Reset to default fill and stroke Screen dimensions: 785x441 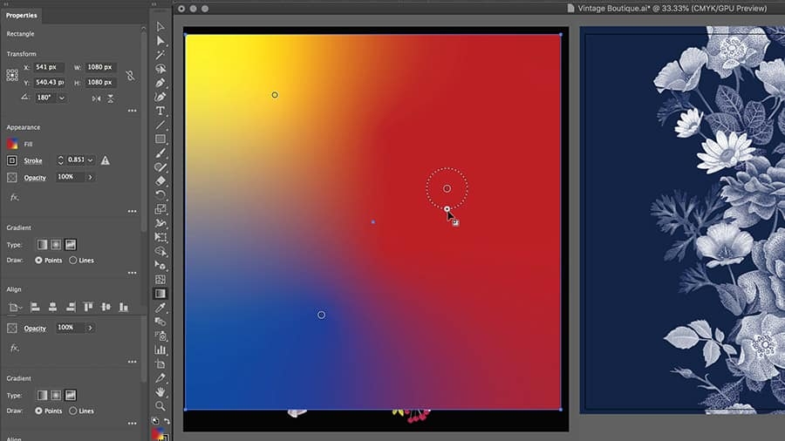click(155, 422)
